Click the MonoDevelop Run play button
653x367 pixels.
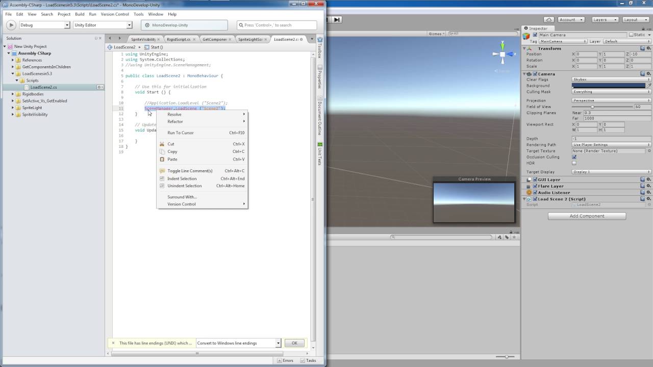[x=11, y=25]
